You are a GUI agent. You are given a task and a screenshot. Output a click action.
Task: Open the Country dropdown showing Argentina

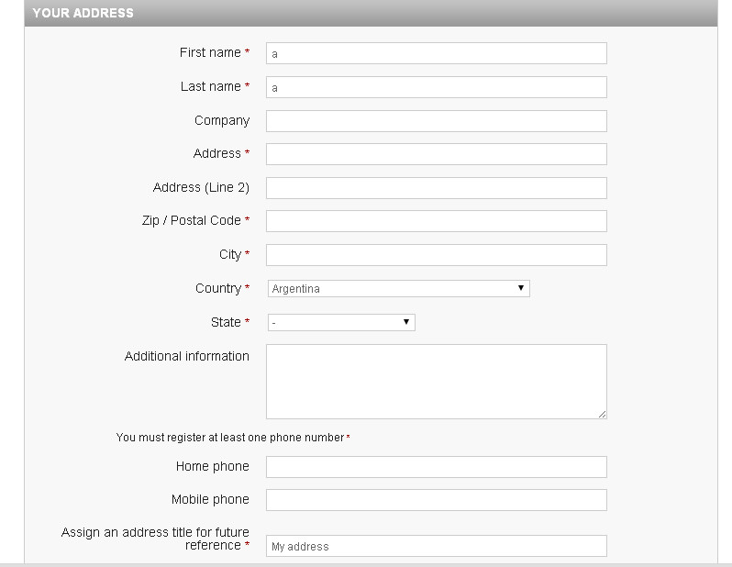[x=398, y=289]
